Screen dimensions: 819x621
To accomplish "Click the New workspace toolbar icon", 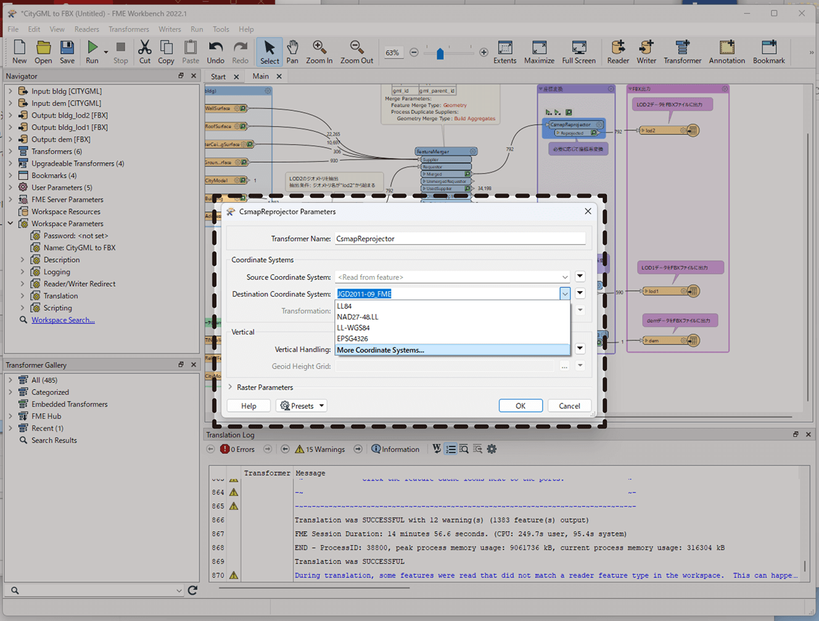I will [20, 52].
